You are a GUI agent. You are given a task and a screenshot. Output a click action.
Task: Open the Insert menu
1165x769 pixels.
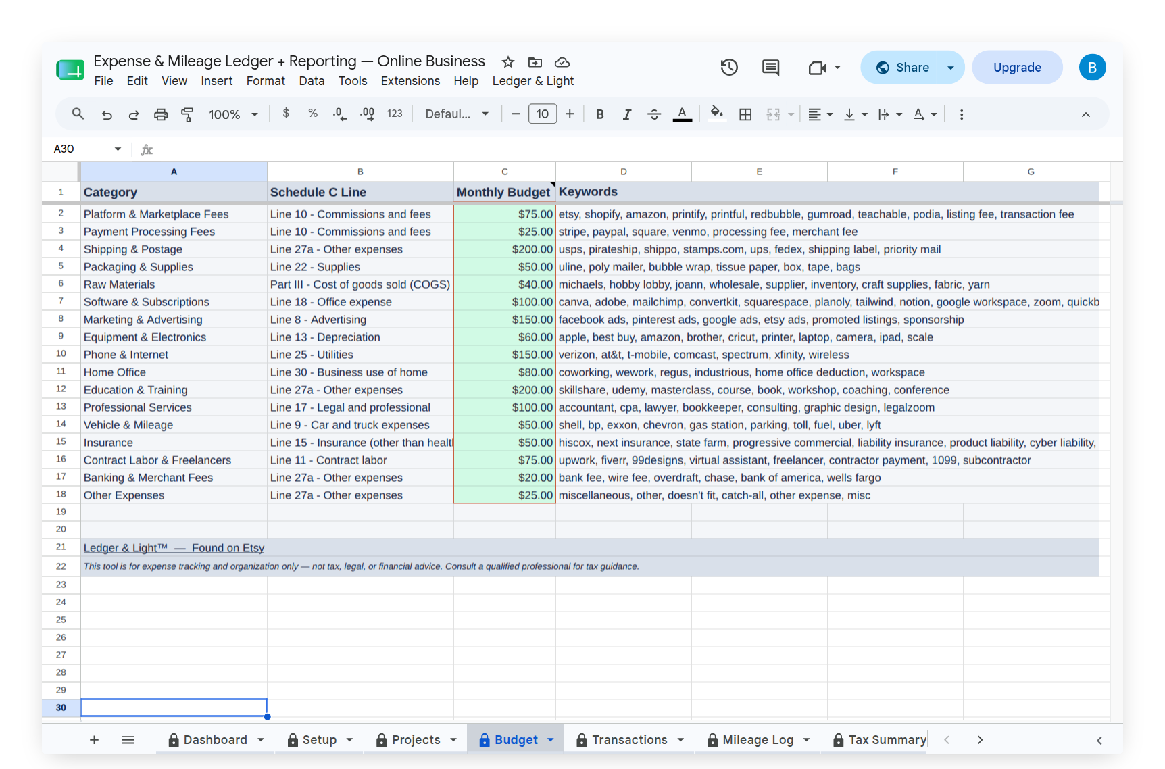217,81
